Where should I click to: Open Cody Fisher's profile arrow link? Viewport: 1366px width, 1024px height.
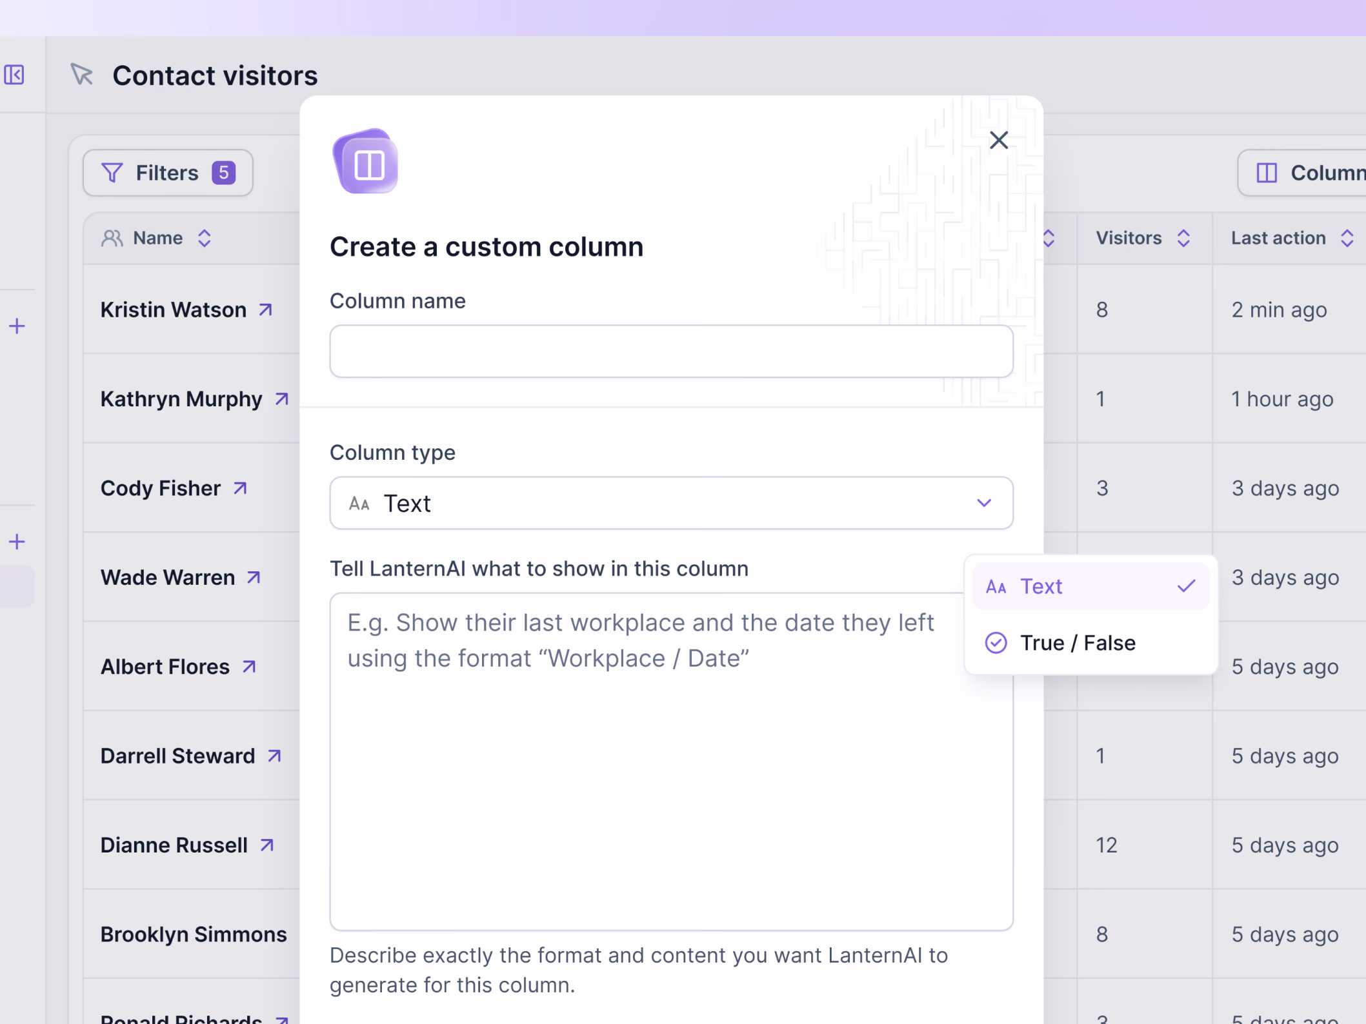coord(240,489)
